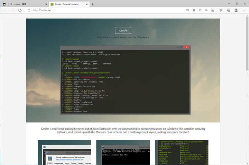Open the Collections panel
Viewport: 249px width, 165px height.
[x=229, y=10]
